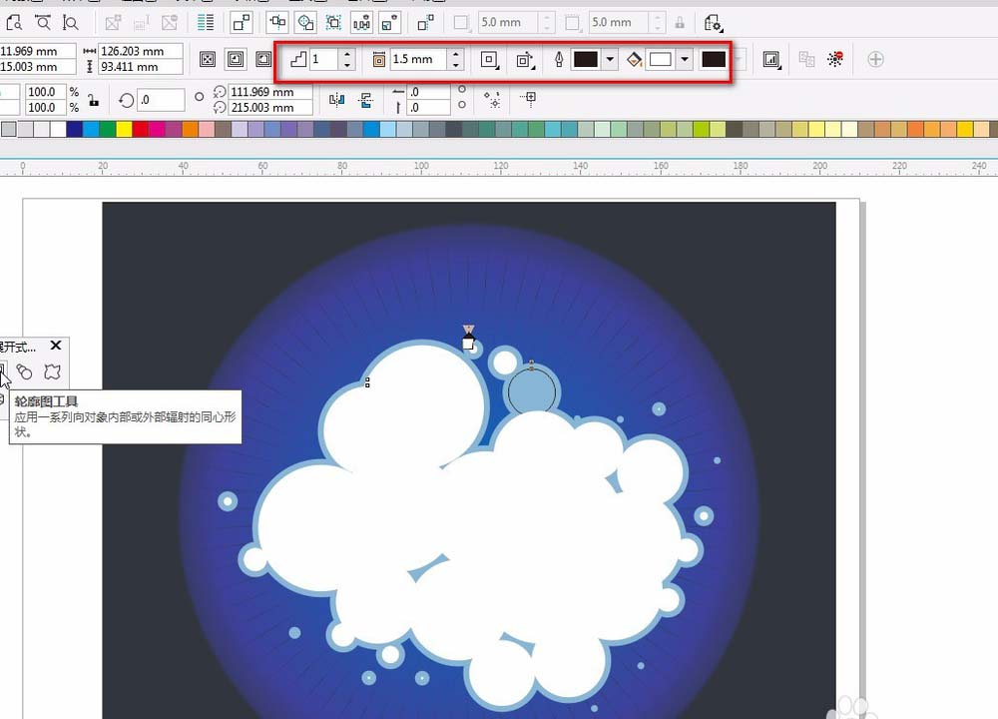998x719 pixels.
Task: Open object and color acceleration icon
Action: coord(771,60)
